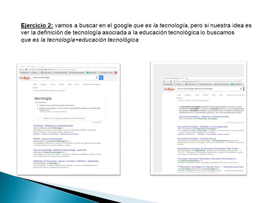Click address bar in left browser screenshot
Viewport: 271px width, 203px height.
[73, 69]
